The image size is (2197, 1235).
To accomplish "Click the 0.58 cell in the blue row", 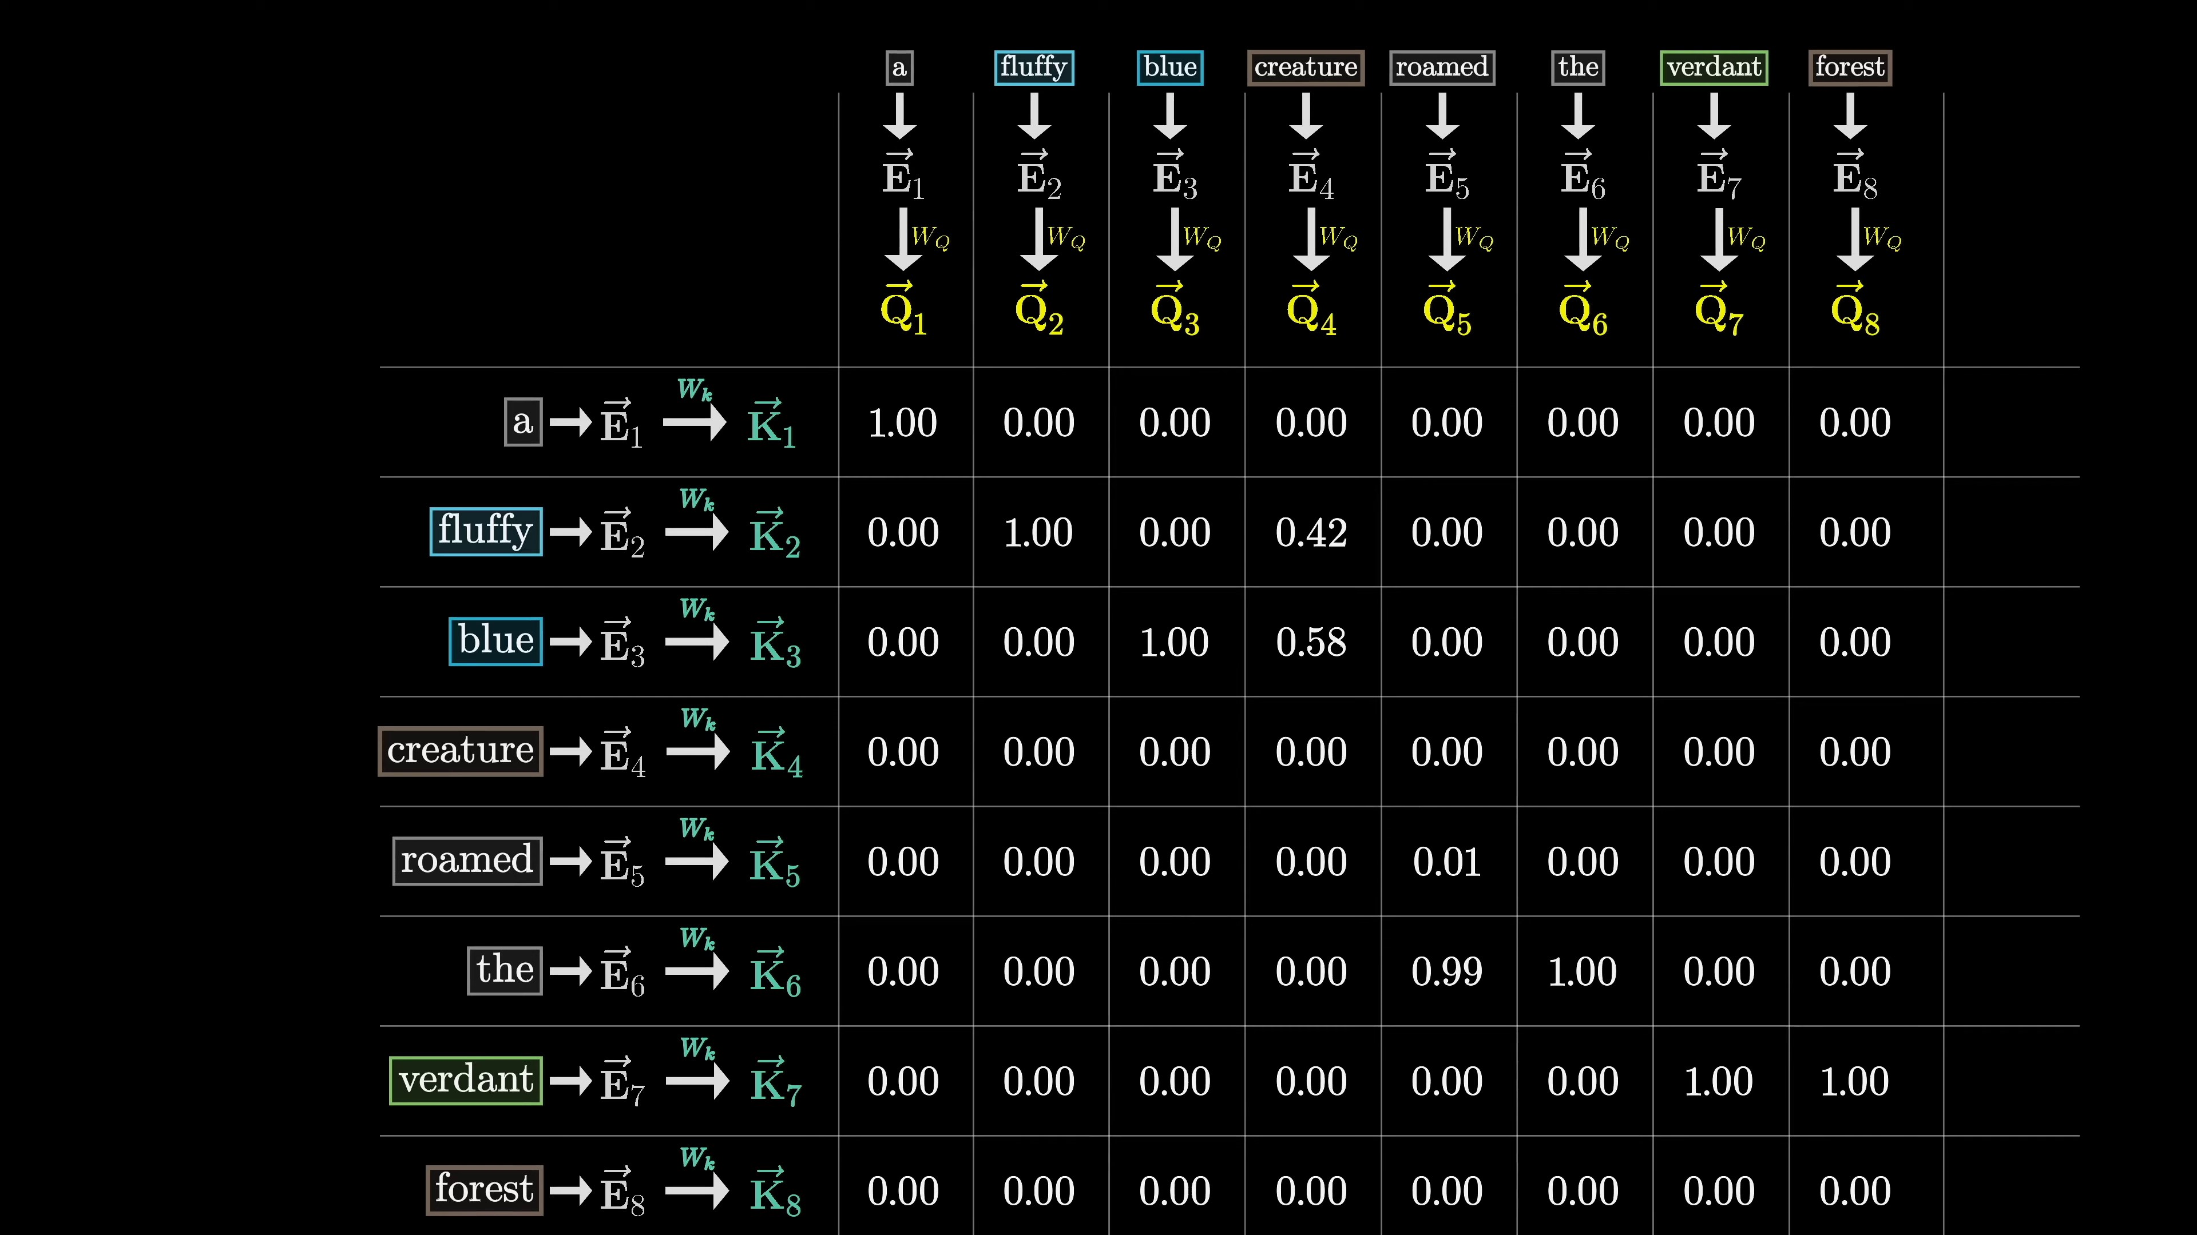I will click(x=1311, y=643).
